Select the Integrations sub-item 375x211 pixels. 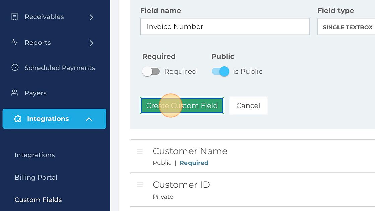click(35, 155)
